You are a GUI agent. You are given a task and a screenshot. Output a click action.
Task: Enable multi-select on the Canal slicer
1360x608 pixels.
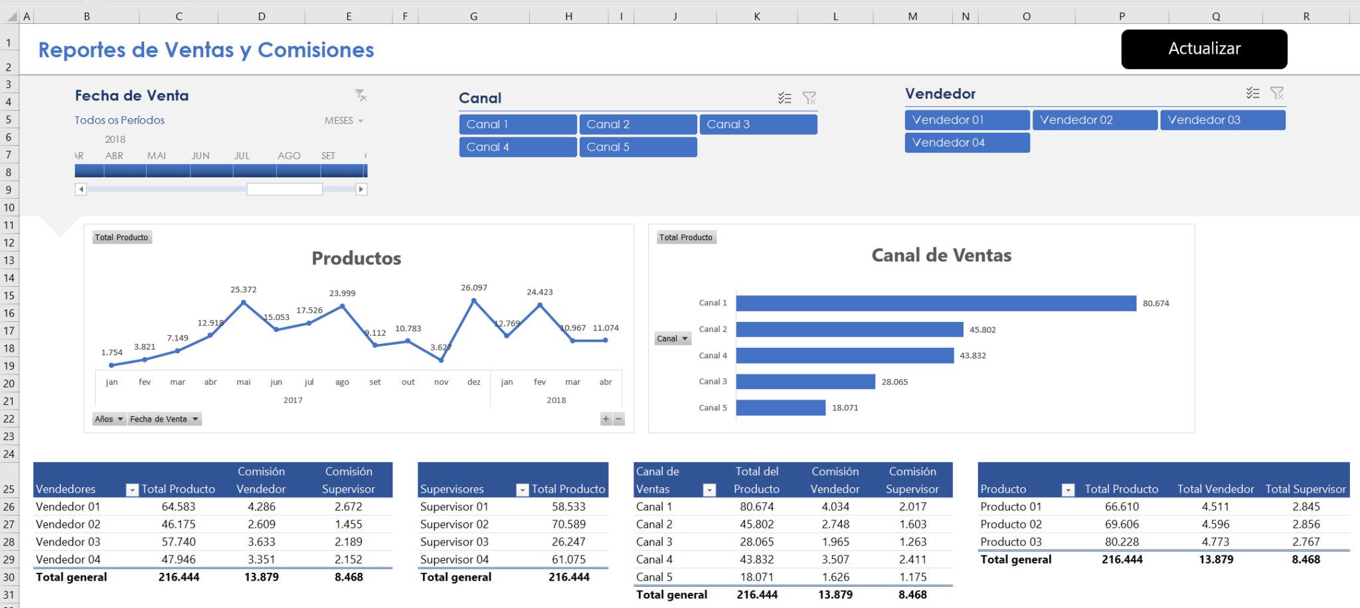(785, 98)
